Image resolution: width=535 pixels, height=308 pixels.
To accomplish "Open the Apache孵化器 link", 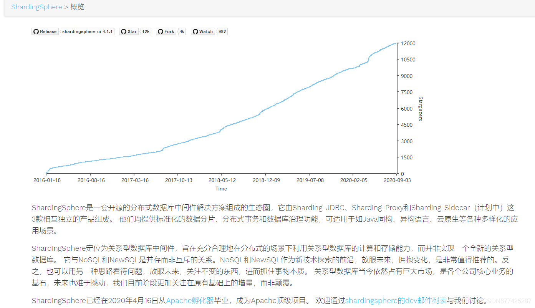I will (190, 300).
